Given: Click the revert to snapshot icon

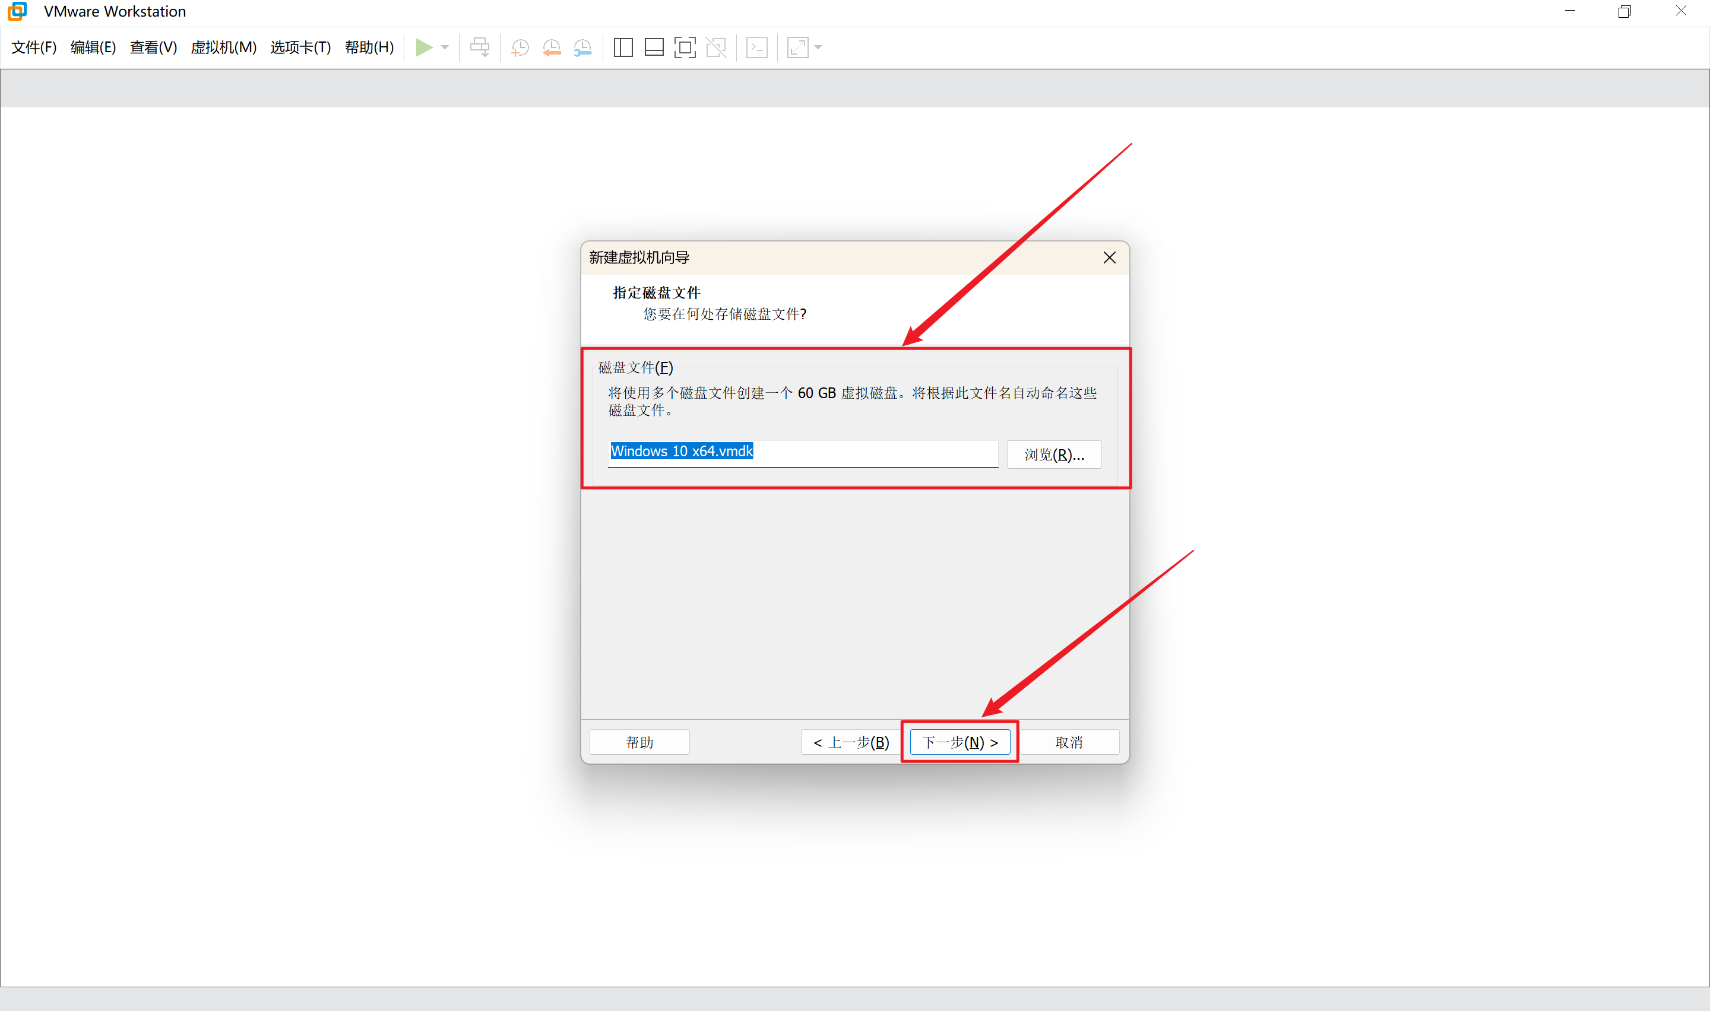Looking at the screenshot, I should [x=552, y=47].
